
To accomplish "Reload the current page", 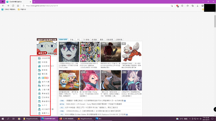I will pos(13,6).
